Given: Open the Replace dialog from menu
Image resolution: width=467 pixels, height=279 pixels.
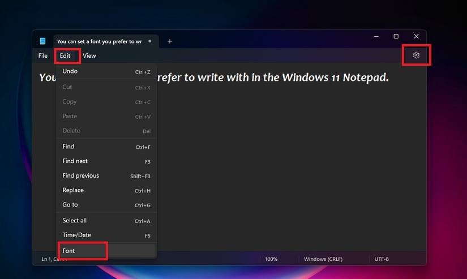Looking at the screenshot, I should coord(106,190).
